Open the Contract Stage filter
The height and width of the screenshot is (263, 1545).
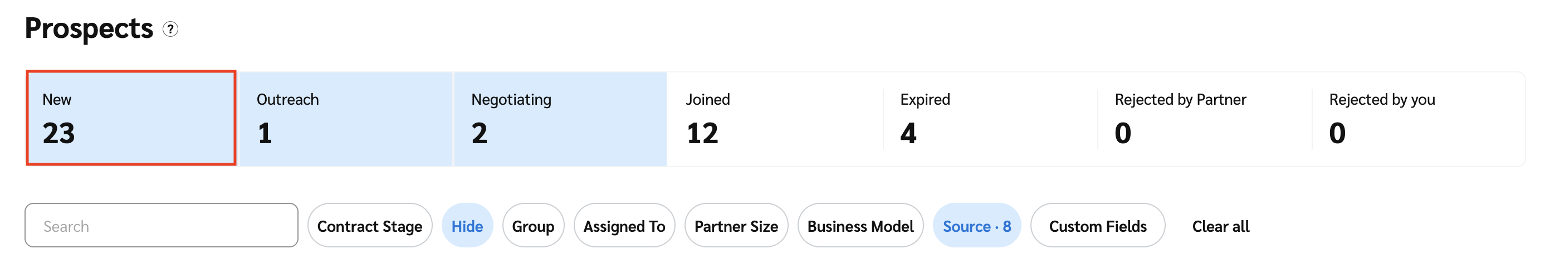(369, 226)
